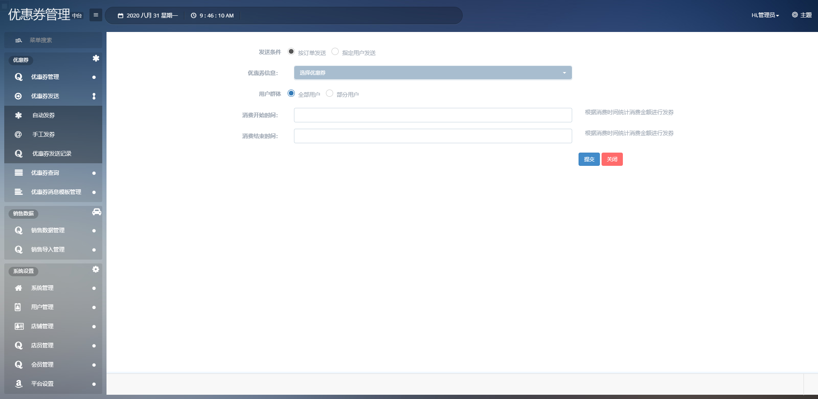Image resolution: width=818 pixels, height=399 pixels.
Task: Click the Amazon-style icon for 平台设置
Action: coord(18,384)
